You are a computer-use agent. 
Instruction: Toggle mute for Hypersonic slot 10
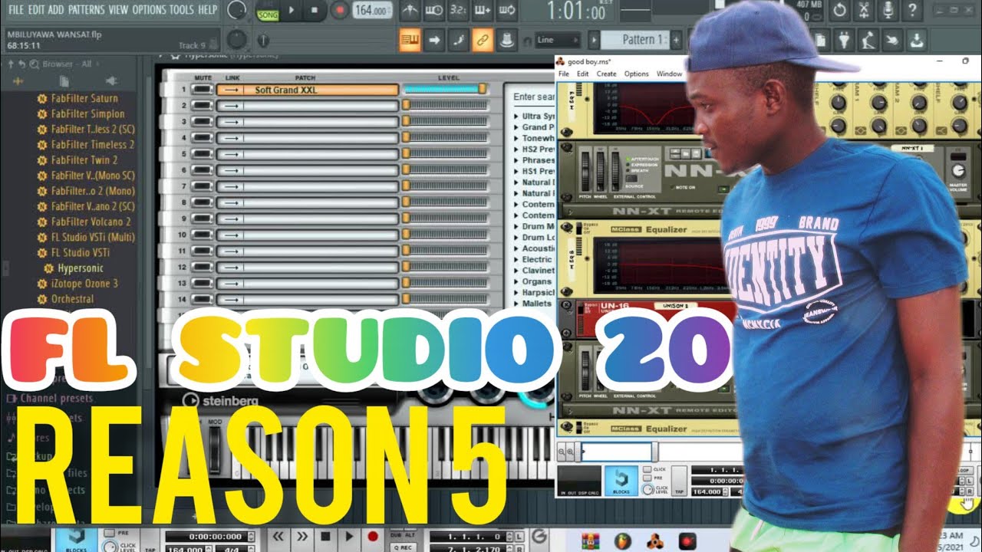tap(202, 235)
